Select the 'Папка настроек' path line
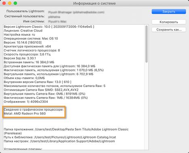 59,141
